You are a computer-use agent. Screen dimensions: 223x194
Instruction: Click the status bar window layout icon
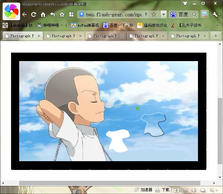click(203, 190)
